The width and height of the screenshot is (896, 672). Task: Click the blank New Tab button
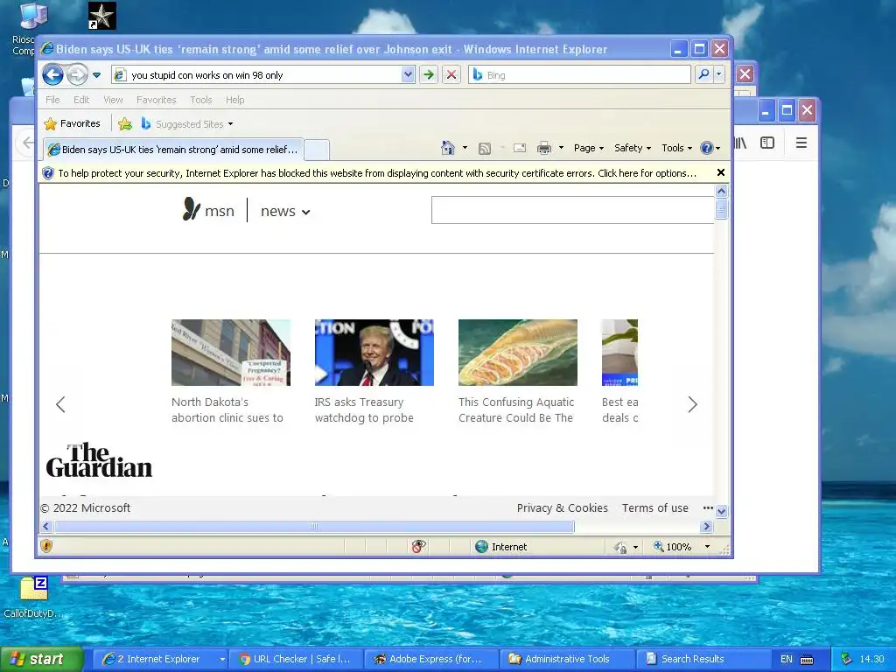pos(316,150)
